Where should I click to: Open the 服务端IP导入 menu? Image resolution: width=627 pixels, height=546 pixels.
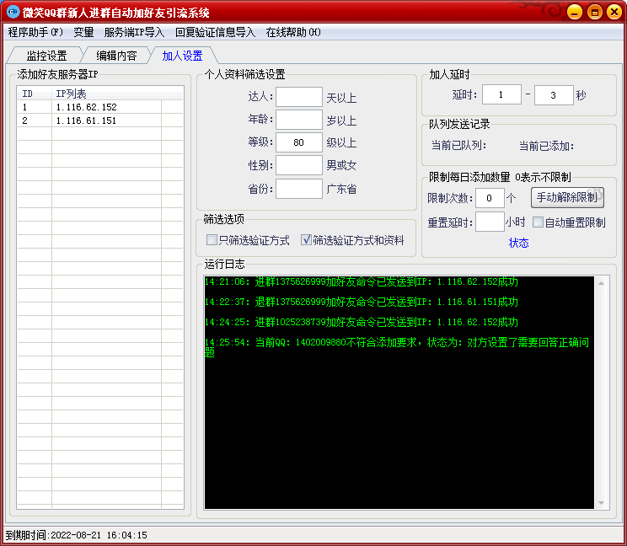134,32
